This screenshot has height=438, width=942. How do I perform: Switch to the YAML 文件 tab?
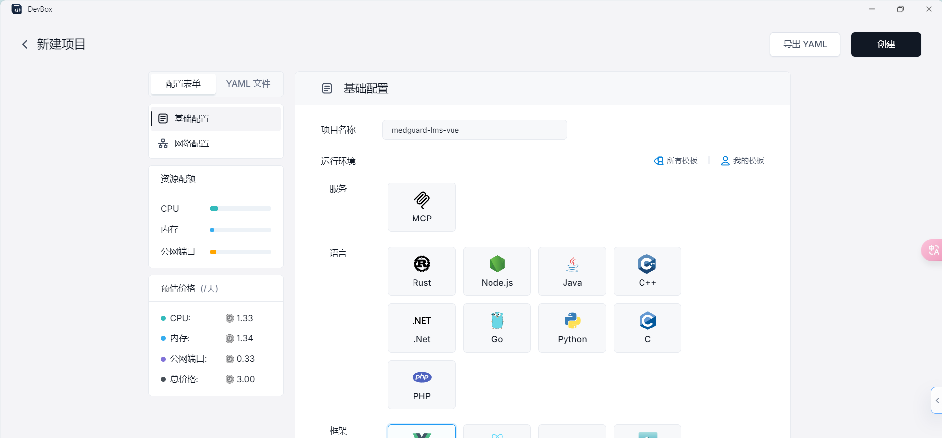click(x=248, y=84)
